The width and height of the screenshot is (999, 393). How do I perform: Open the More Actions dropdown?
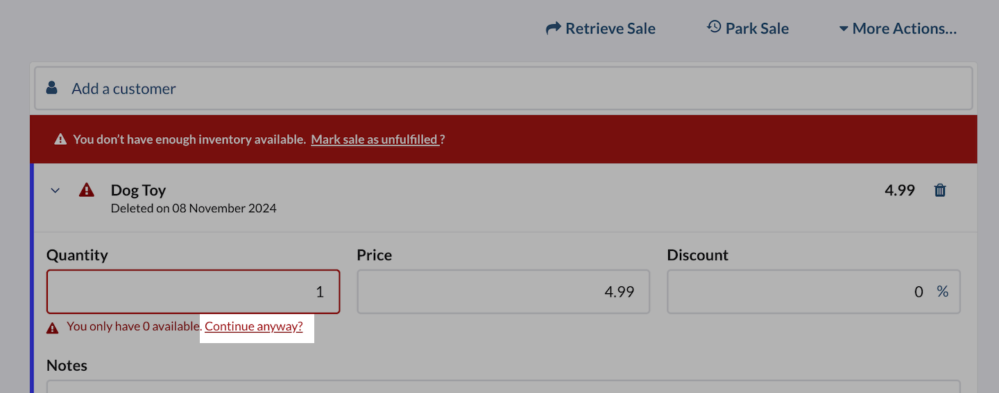(x=898, y=28)
